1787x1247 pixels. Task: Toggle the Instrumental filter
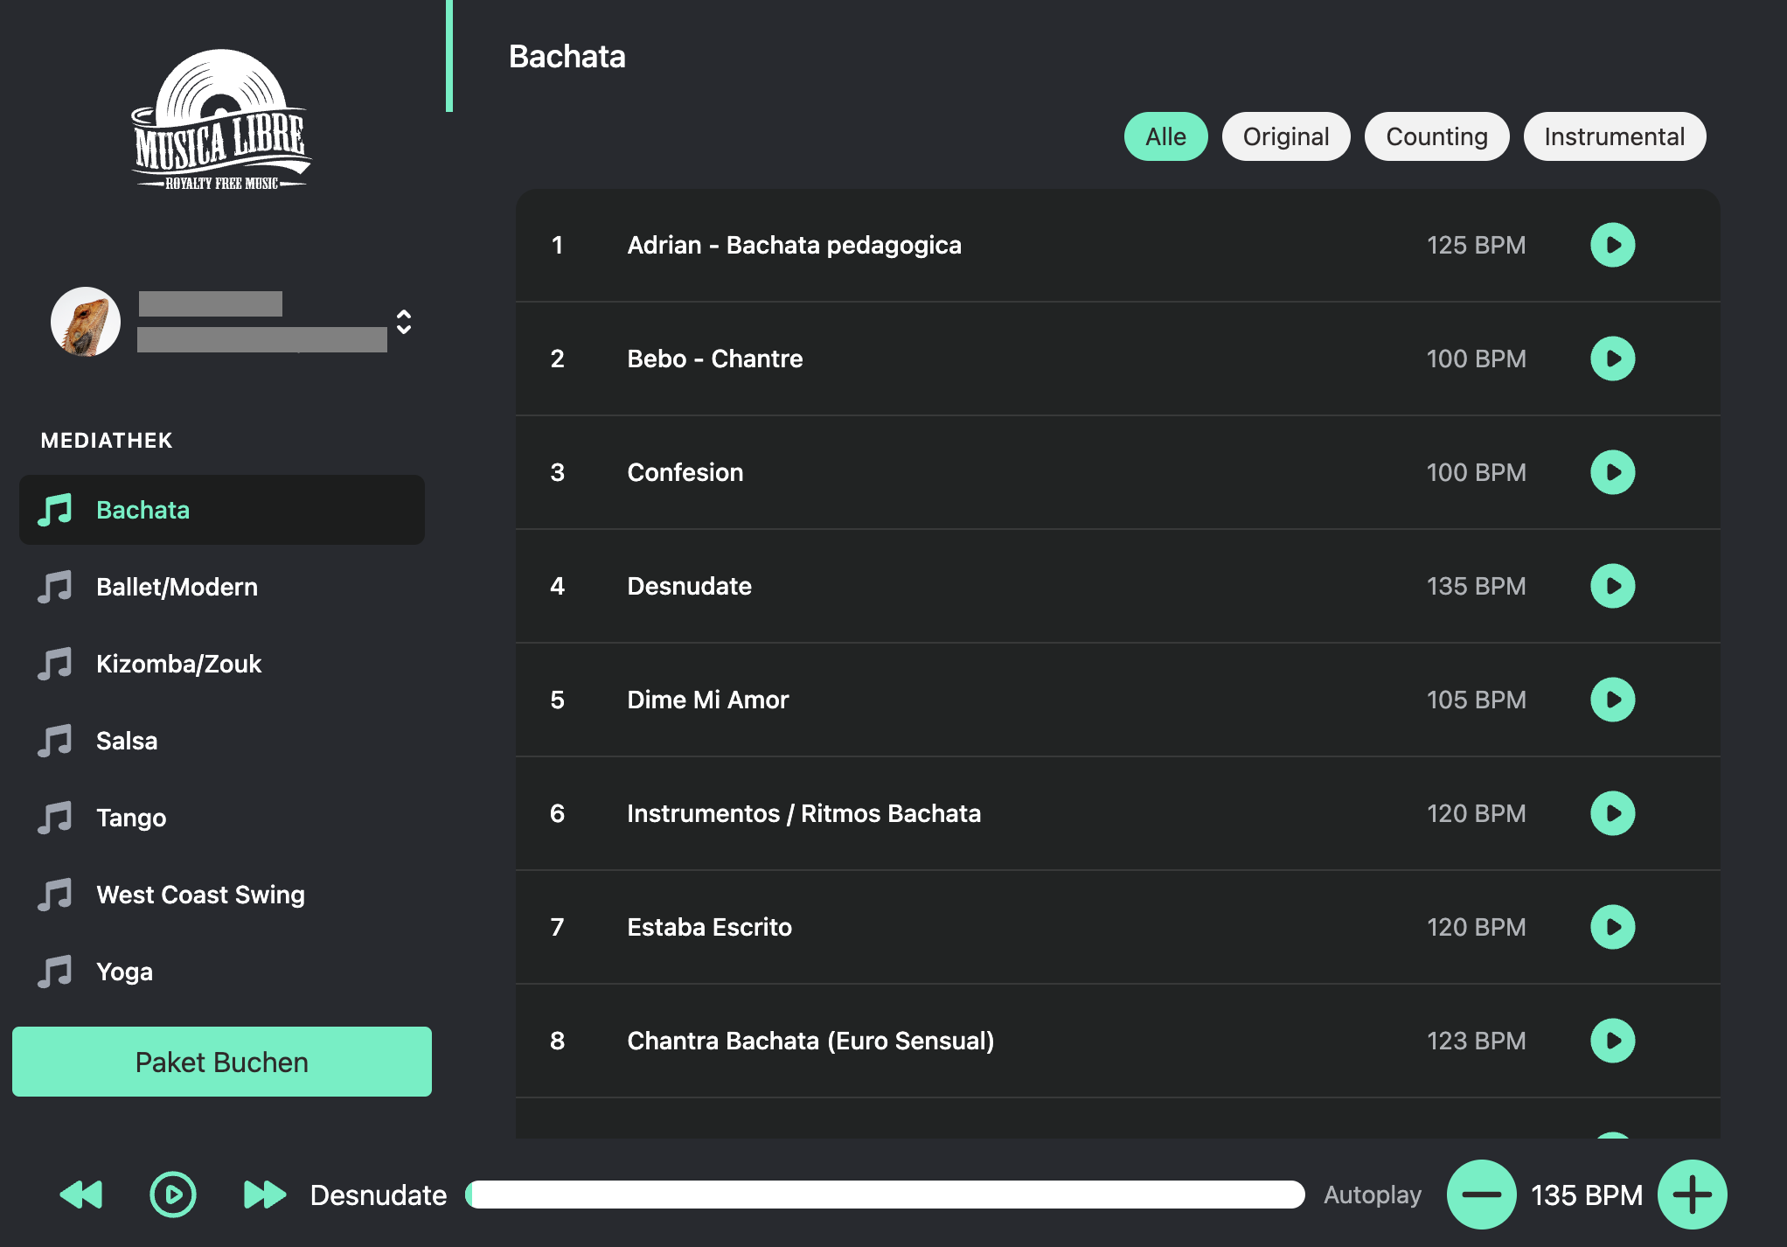coord(1614,136)
